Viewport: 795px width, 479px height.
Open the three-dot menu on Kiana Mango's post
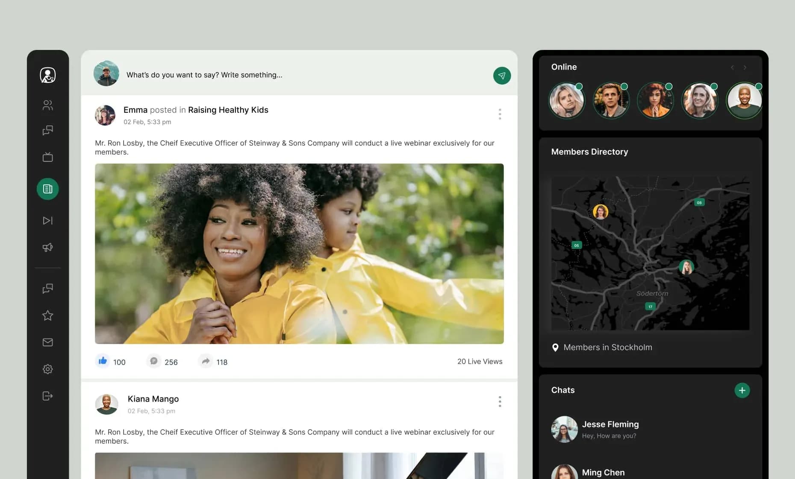500,401
